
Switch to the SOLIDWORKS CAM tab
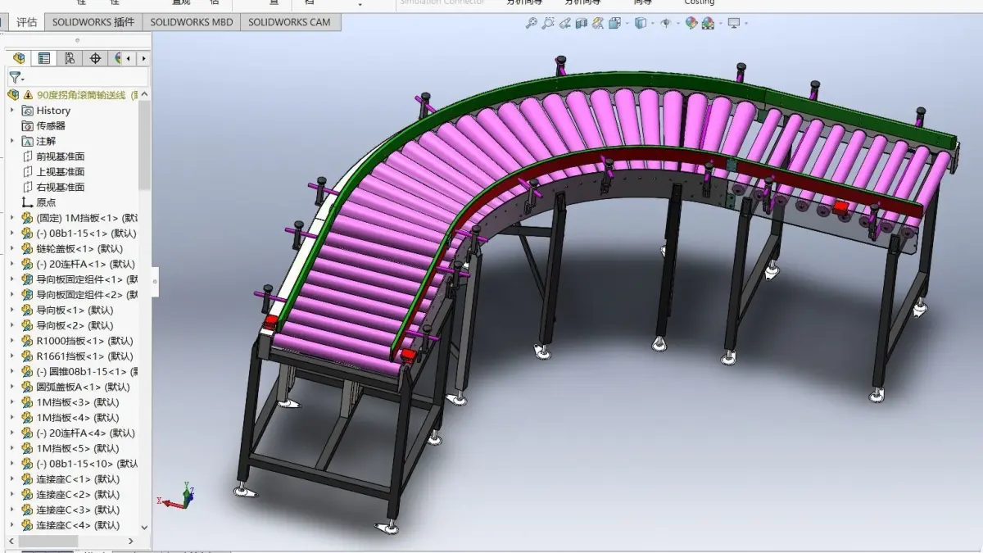tap(289, 22)
